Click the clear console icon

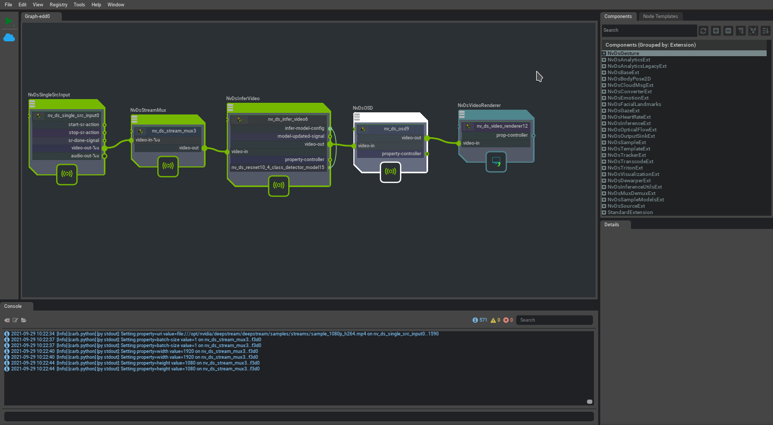point(7,320)
